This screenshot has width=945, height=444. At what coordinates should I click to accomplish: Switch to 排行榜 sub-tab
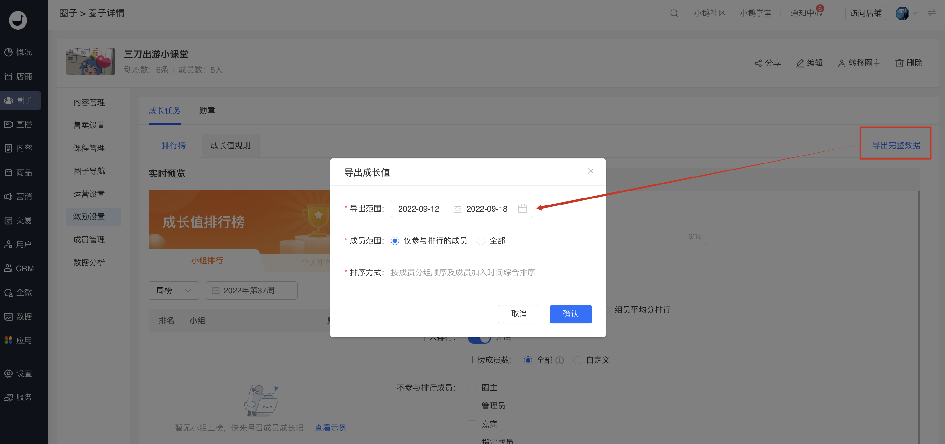point(174,145)
